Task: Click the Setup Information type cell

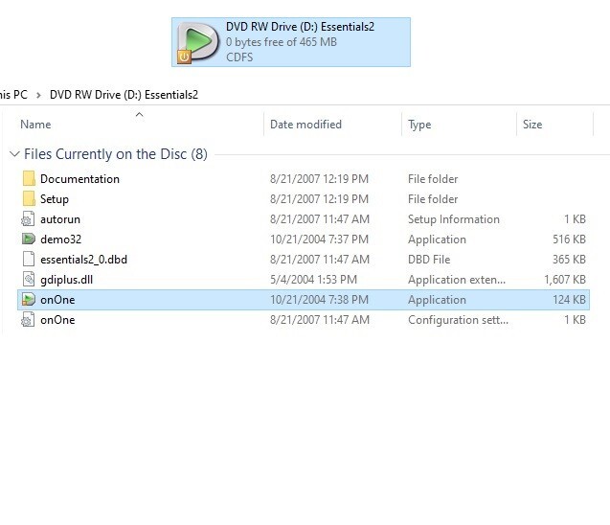Action: 454,219
